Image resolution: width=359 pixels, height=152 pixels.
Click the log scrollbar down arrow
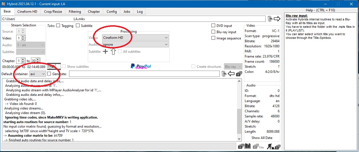click(x=240, y=138)
